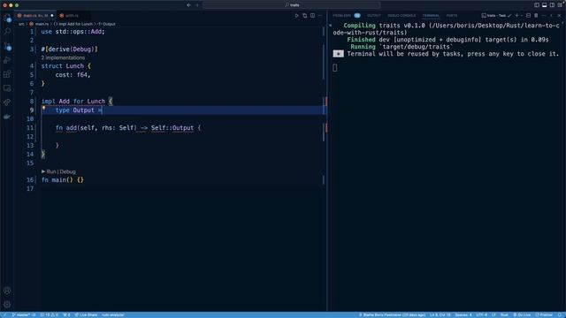The height and width of the screenshot is (318, 566).
Task: Open the launch profile dropdown beside new terminal
Action: tap(522, 16)
